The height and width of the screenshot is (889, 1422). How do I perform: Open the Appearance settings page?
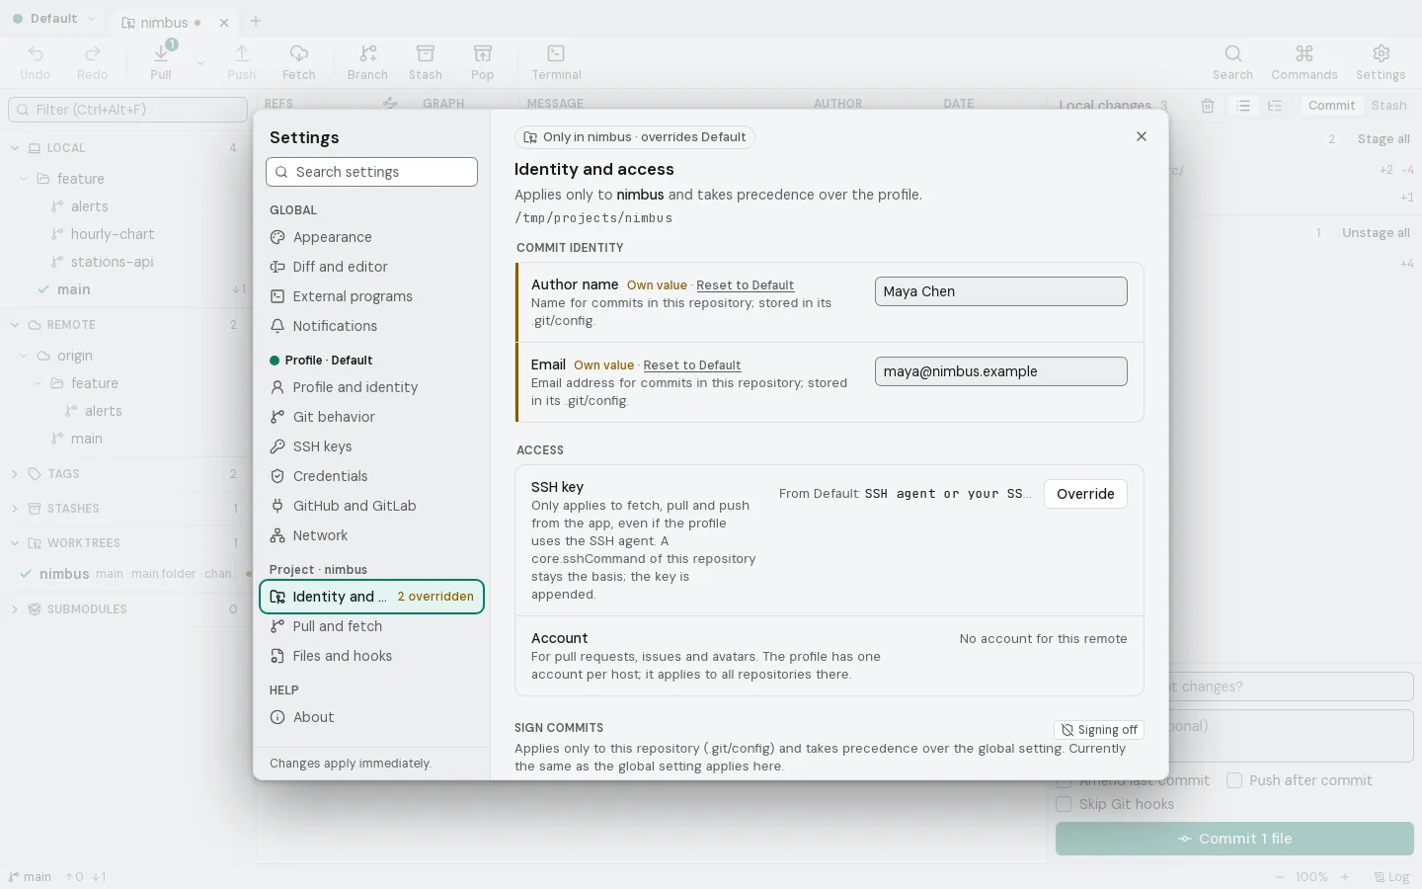tap(371, 237)
